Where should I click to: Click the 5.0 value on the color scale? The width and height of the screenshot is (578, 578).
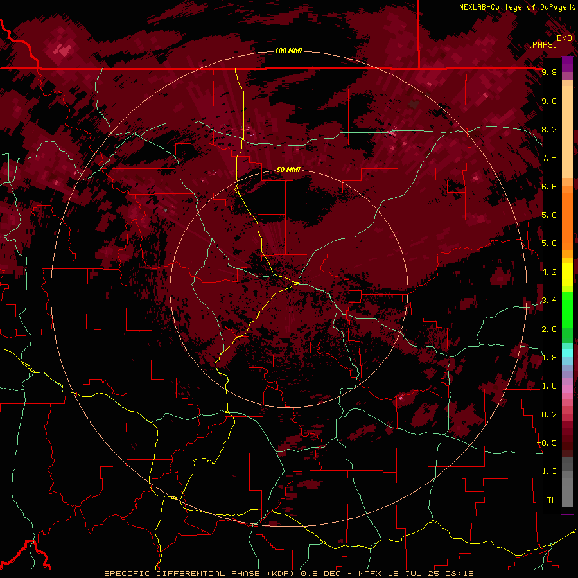coord(549,243)
